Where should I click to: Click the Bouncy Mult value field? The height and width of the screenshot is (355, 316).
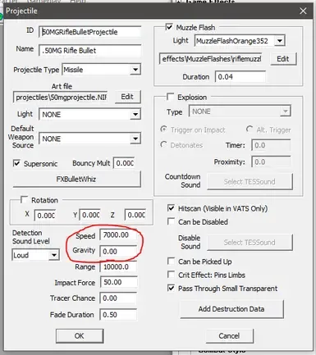click(125, 163)
